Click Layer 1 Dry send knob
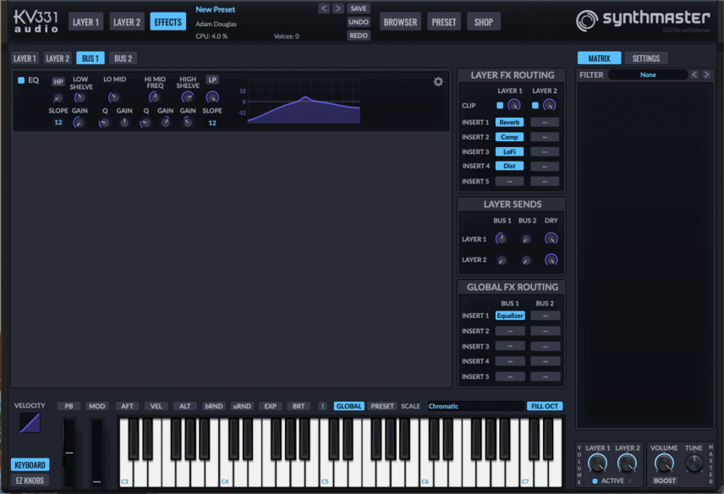 [551, 239]
